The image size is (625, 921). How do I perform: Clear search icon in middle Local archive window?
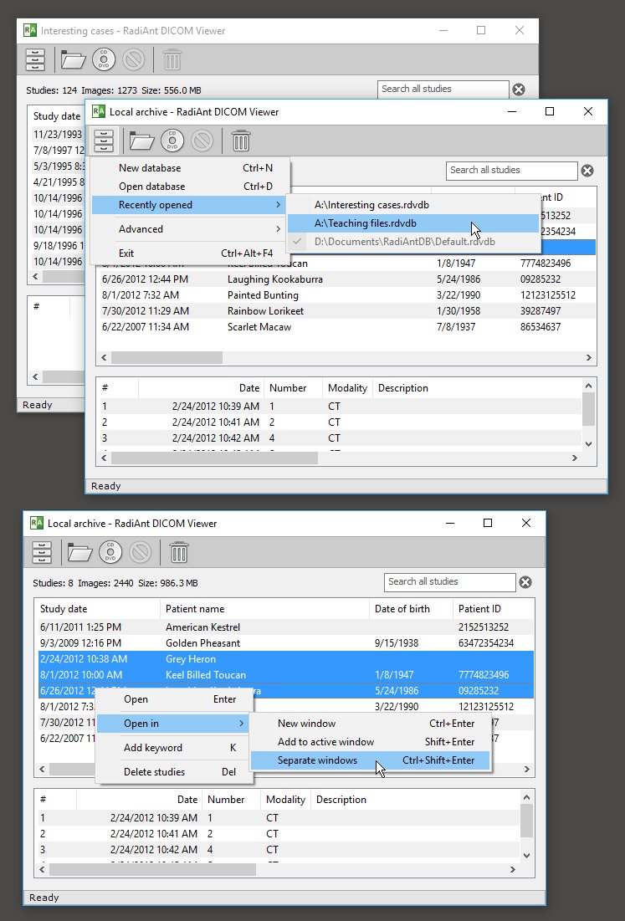587,171
